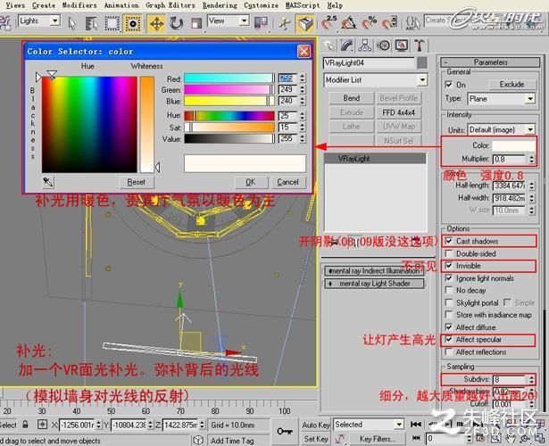This screenshot has height=446, width=549.
Task: Open the Animation menu
Action: click(x=121, y=5)
